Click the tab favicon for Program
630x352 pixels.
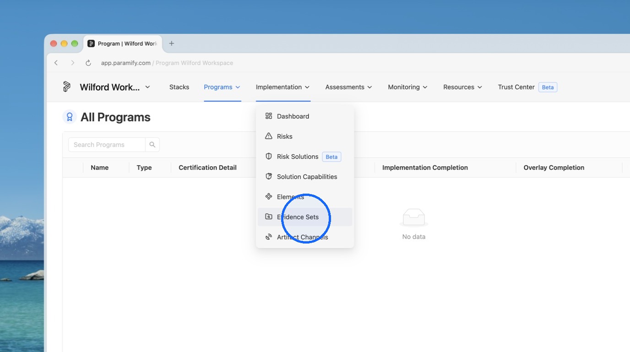pyautogui.click(x=91, y=43)
